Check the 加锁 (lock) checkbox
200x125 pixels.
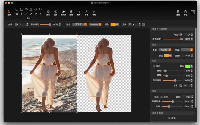tap(169, 118)
